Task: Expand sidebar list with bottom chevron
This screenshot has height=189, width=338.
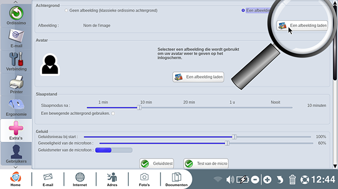Action: (16, 167)
